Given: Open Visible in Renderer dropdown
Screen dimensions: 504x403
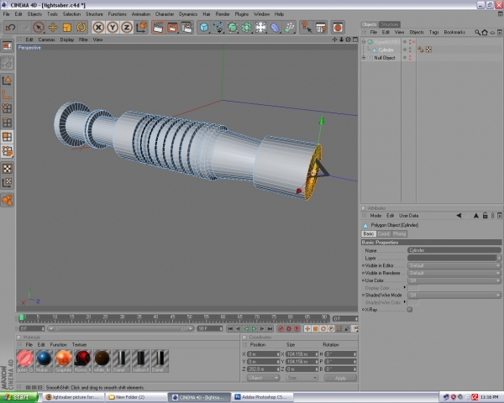Looking at the screenshot, I should [x=454, y=273].
